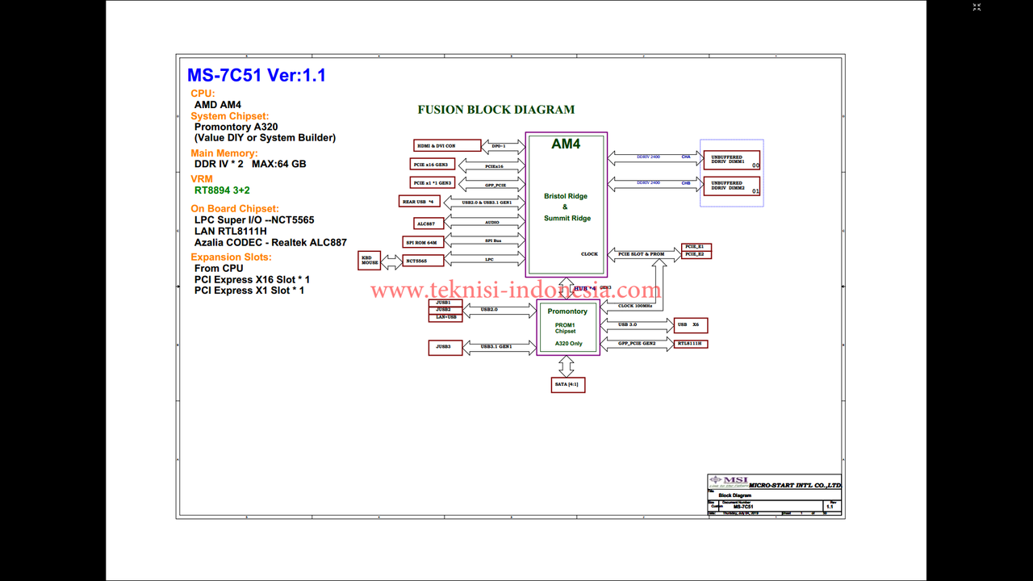Click the orange "System Chipset:" heading
Viewport: 1033px width, 581px height.
pyautogui.click(x=230, y=116)
